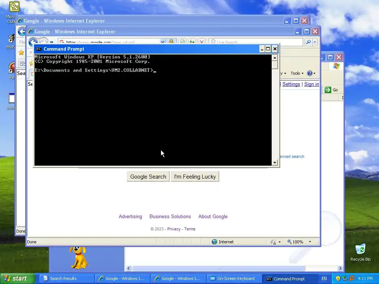
Task: Click the Back arrow in front Internet Explorer window
Action: 33,41
